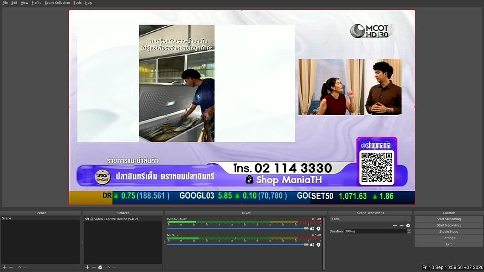Image resolution: width=484 pixels, height=272 pixels.
Task: Increase the transition duration stepper
Action: pyautogui.click(x=409, y=230)
